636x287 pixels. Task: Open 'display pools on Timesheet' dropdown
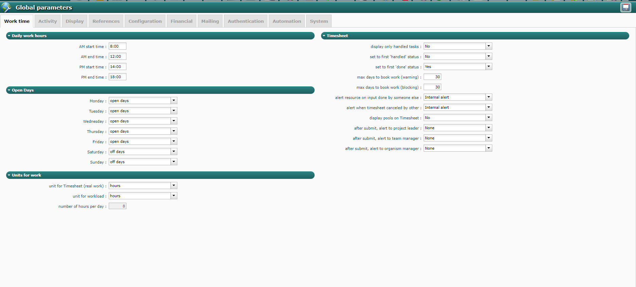[x=489, y=118]
